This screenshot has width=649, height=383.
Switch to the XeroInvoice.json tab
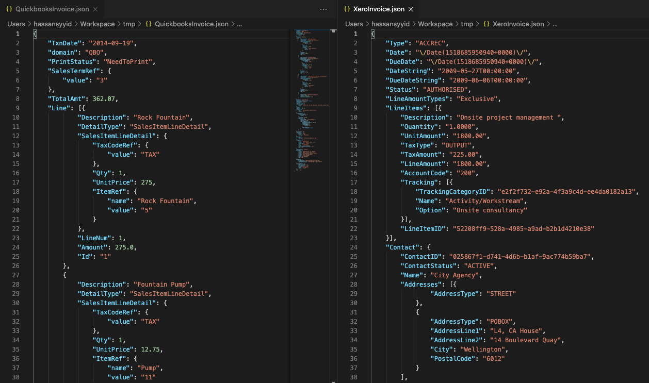click(378, 9)
